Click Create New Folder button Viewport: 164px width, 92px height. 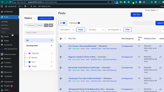click(46, 18)
